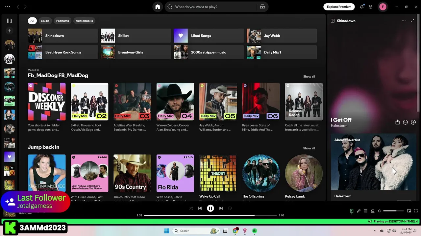Open more options for Now Playing panel
Screen dimensions: 421x236
(x=404, y=21)
